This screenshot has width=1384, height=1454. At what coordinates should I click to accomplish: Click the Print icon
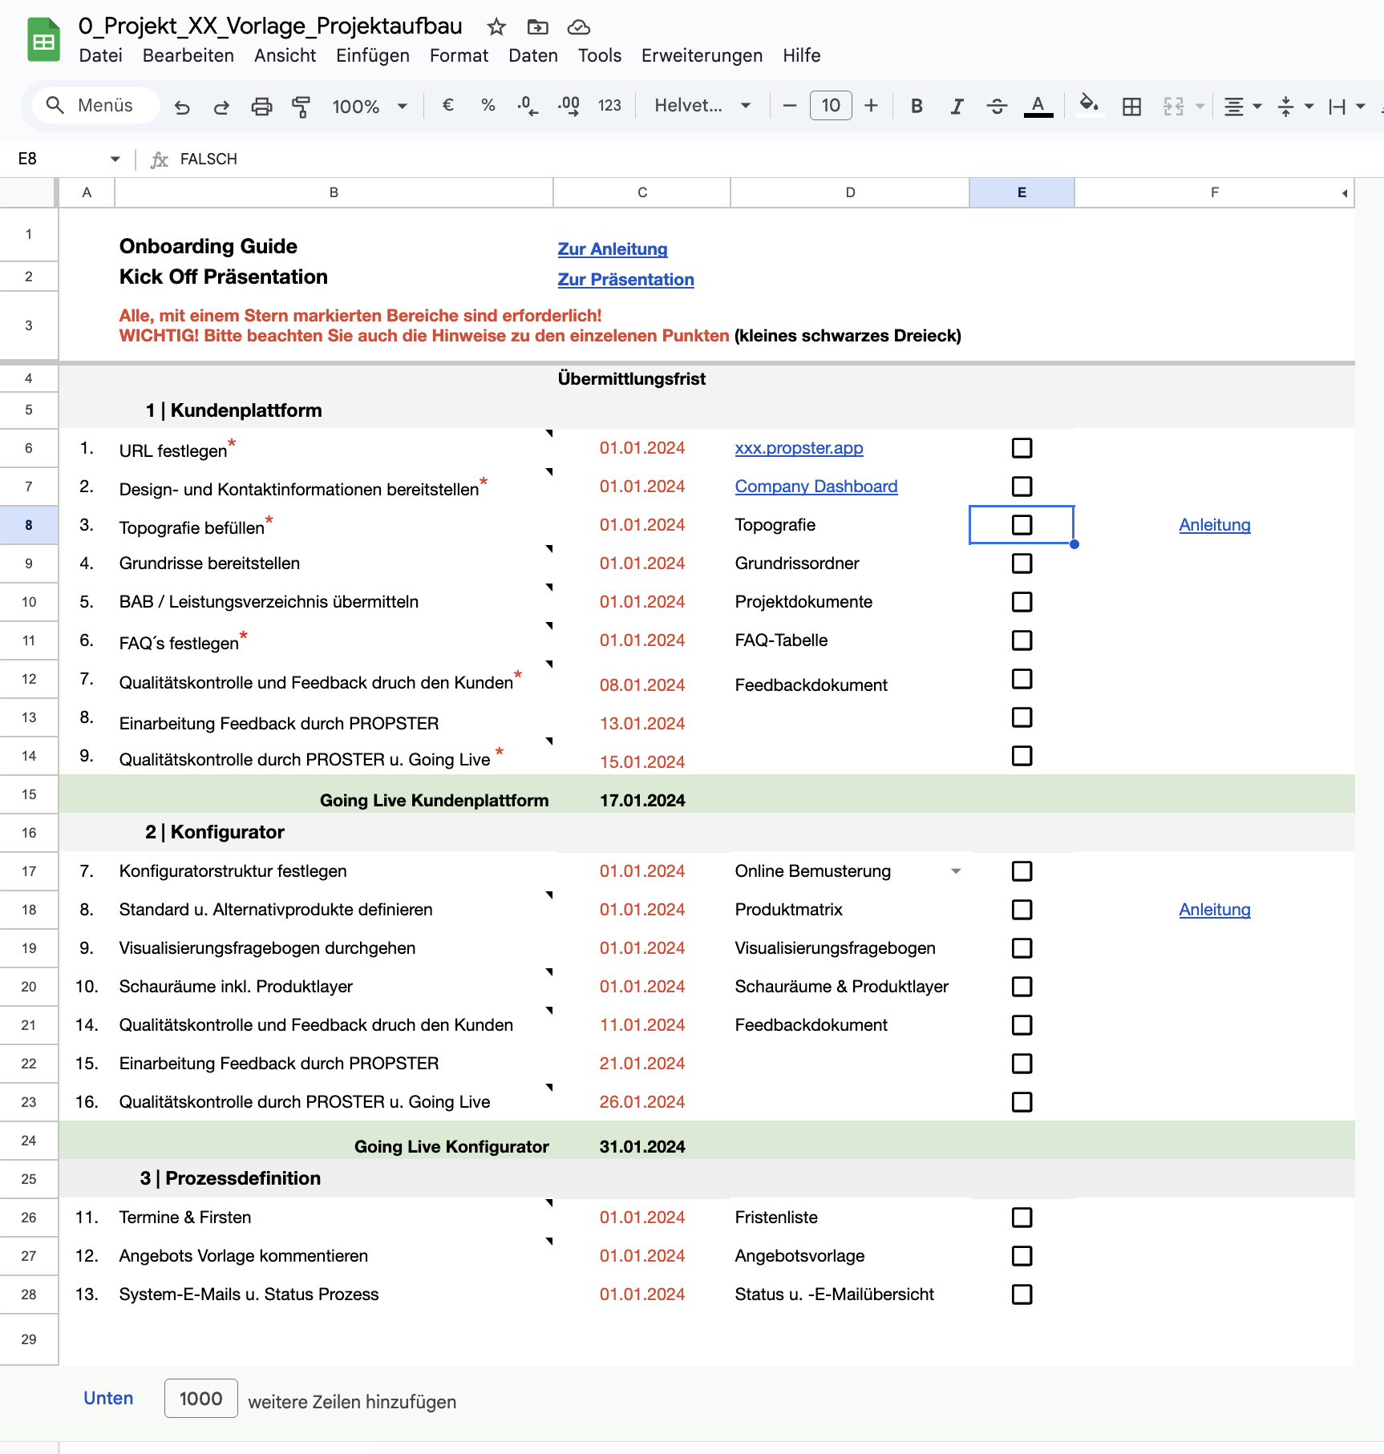pos(261,107)
